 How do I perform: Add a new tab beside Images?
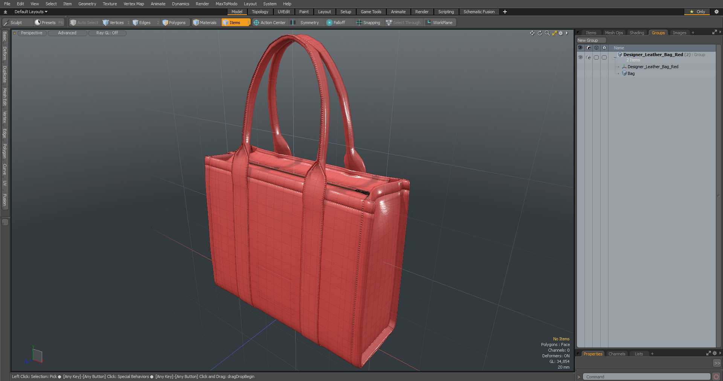pyautogui.click(x=693, y=33)
